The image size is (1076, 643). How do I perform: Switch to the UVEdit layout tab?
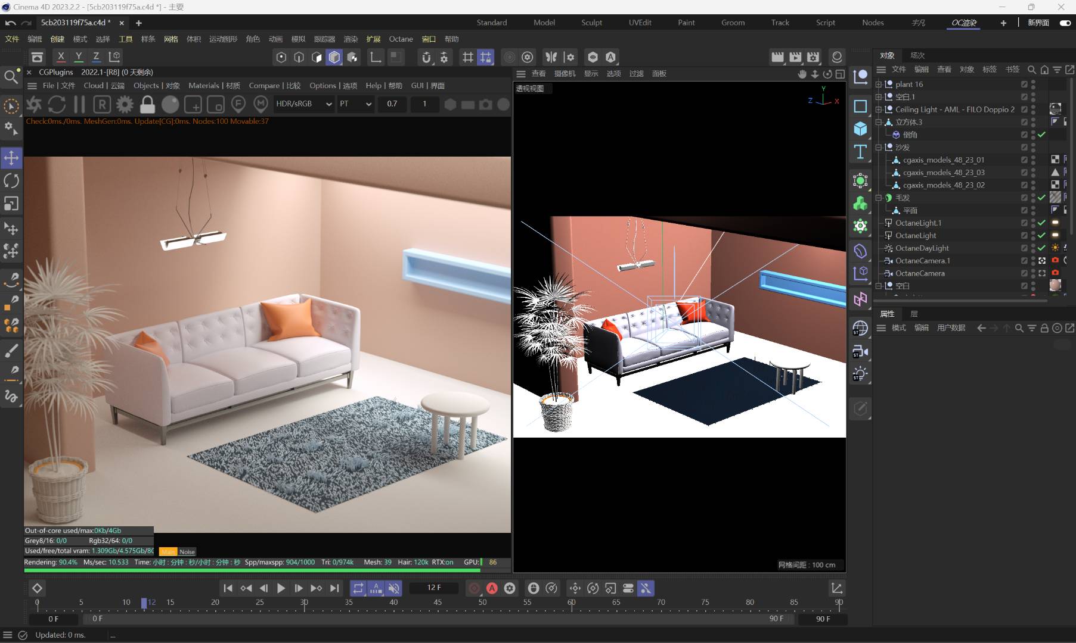pos(640,23)
